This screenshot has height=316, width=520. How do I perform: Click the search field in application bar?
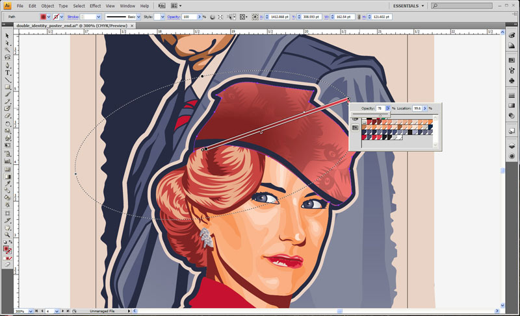tap(461, 6)
